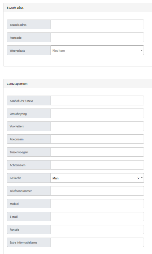
Task: Focus the Functie input box
Action: pyautogui.click(x=97, y=229)
